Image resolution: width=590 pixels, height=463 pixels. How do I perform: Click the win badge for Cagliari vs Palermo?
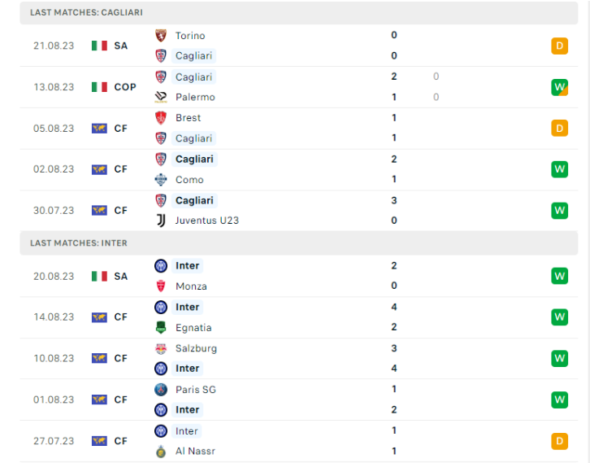click(x=559, y=87)
